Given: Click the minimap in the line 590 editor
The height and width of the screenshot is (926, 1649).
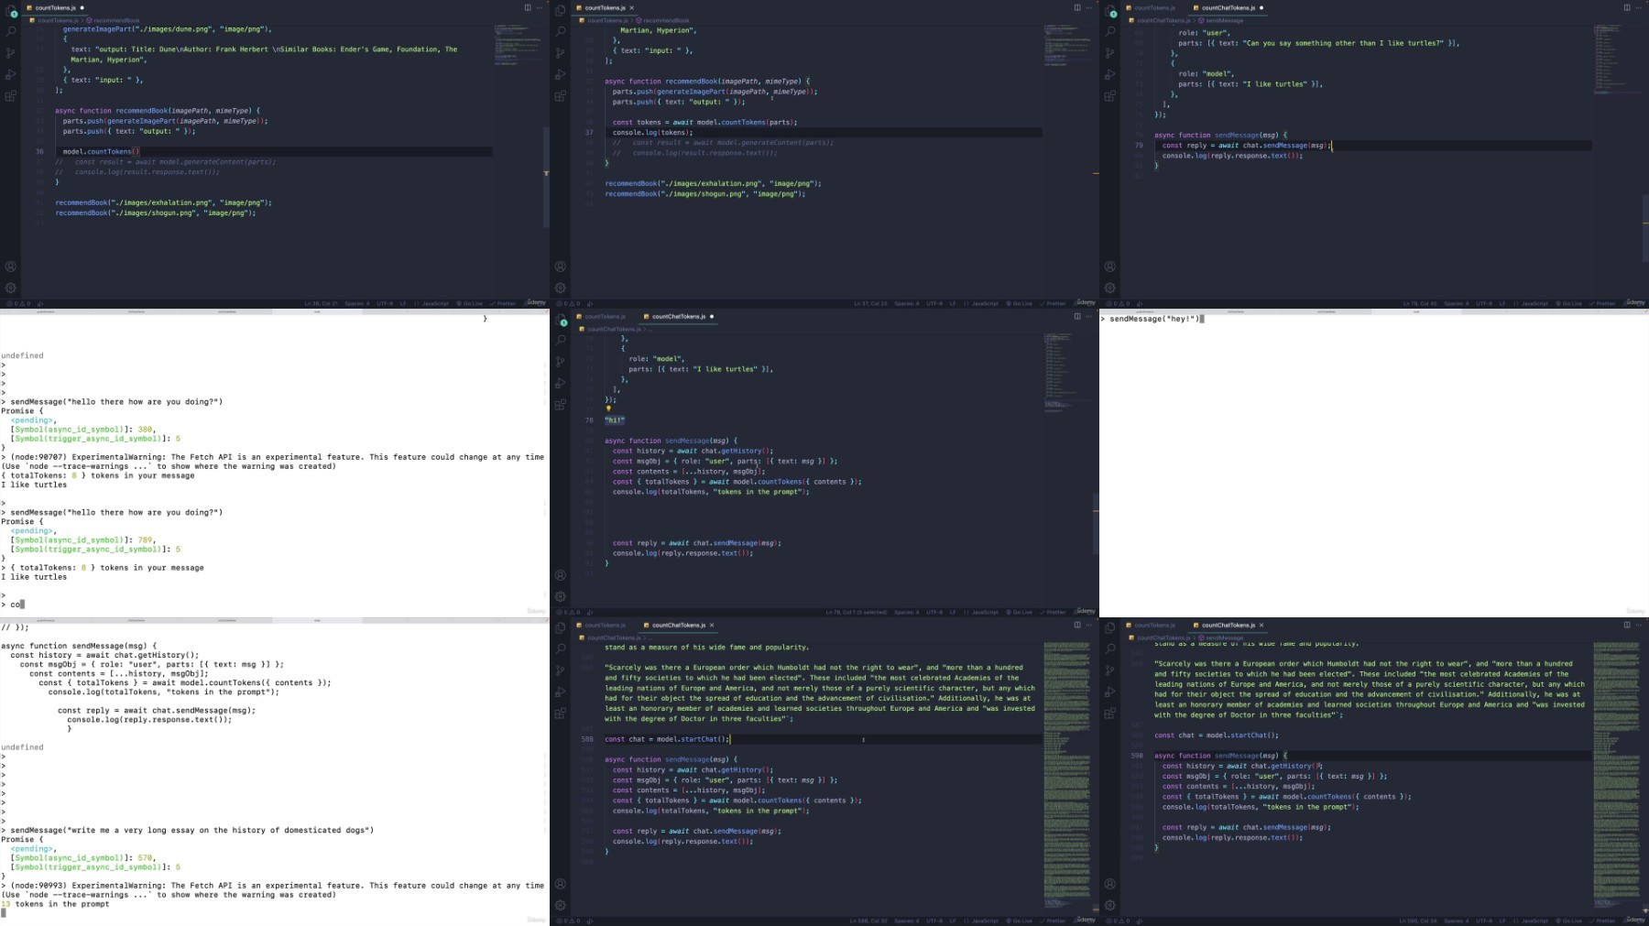Looking at the screenshot, I should (x=1617, y=774).
